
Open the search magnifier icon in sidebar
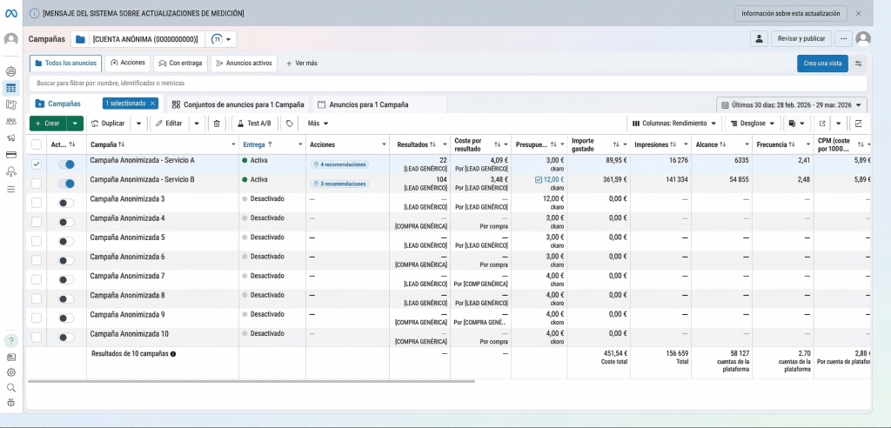[10, 388]
